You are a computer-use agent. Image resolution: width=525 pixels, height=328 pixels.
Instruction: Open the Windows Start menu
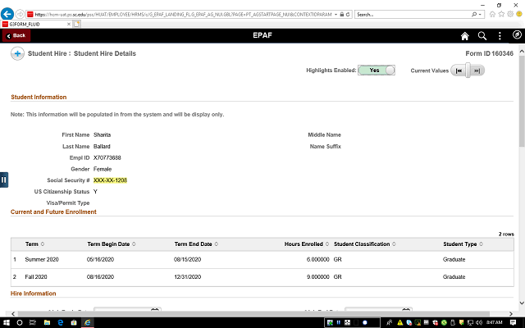click(x=7, y=322)
